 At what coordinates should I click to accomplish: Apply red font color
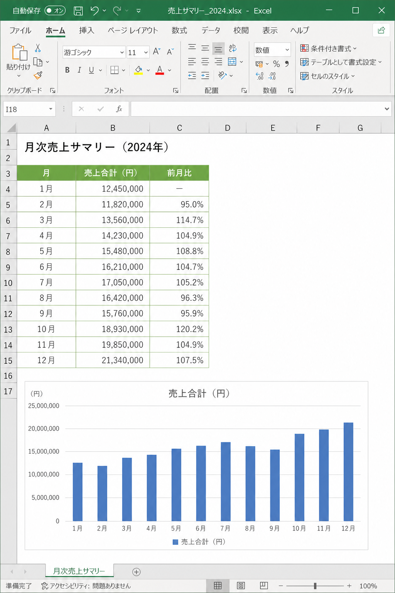[x=160, y=70]
